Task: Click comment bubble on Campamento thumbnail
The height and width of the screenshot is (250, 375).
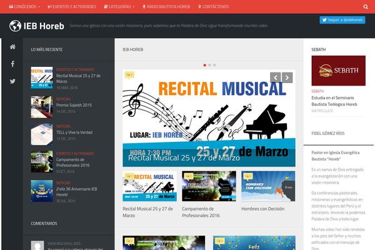Action: click(189, 176)
